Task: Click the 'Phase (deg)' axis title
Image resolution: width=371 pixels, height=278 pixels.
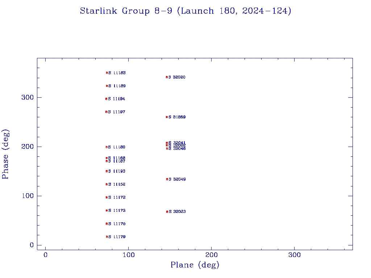Action: [x=5, y=154]
